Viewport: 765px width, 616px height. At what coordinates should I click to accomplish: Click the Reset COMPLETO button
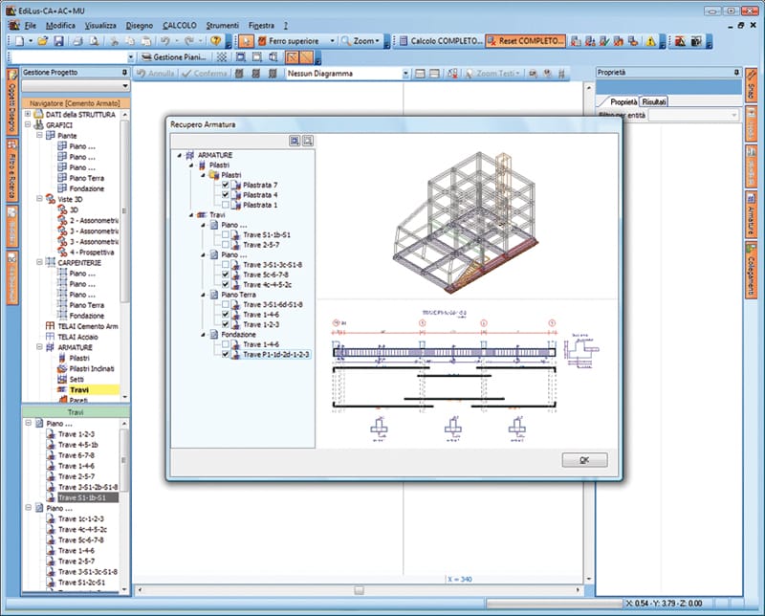(525, 42)
